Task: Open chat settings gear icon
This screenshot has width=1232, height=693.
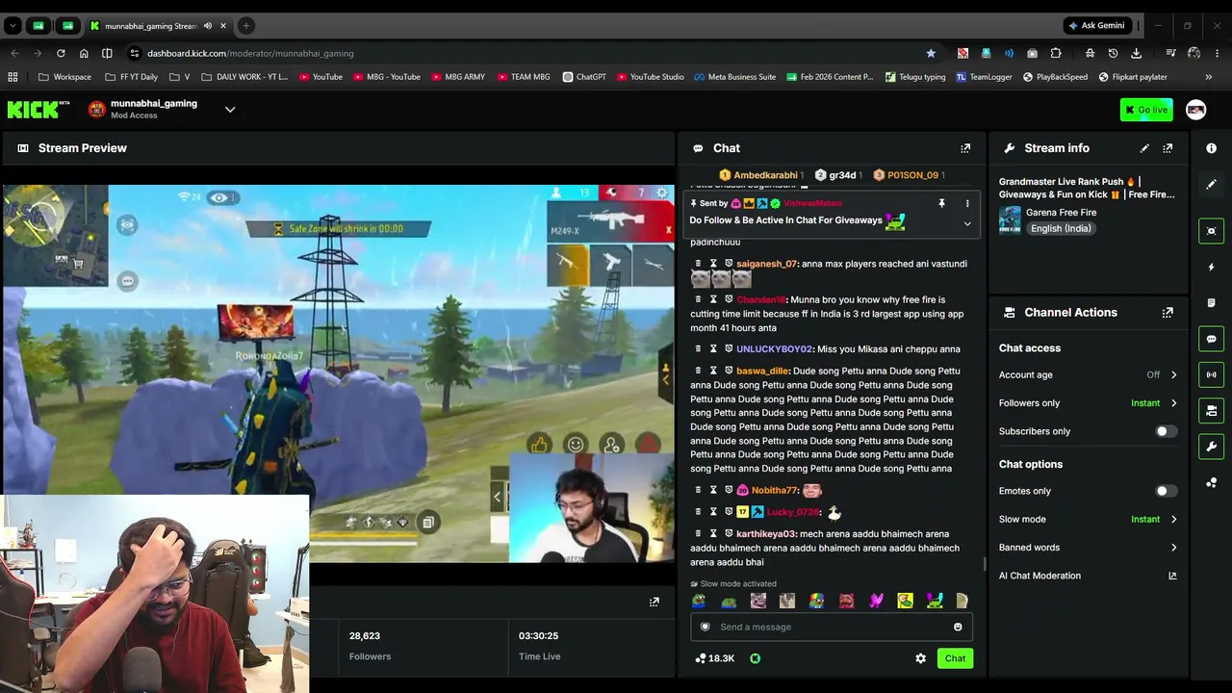Action: click(x=920, y=658)
